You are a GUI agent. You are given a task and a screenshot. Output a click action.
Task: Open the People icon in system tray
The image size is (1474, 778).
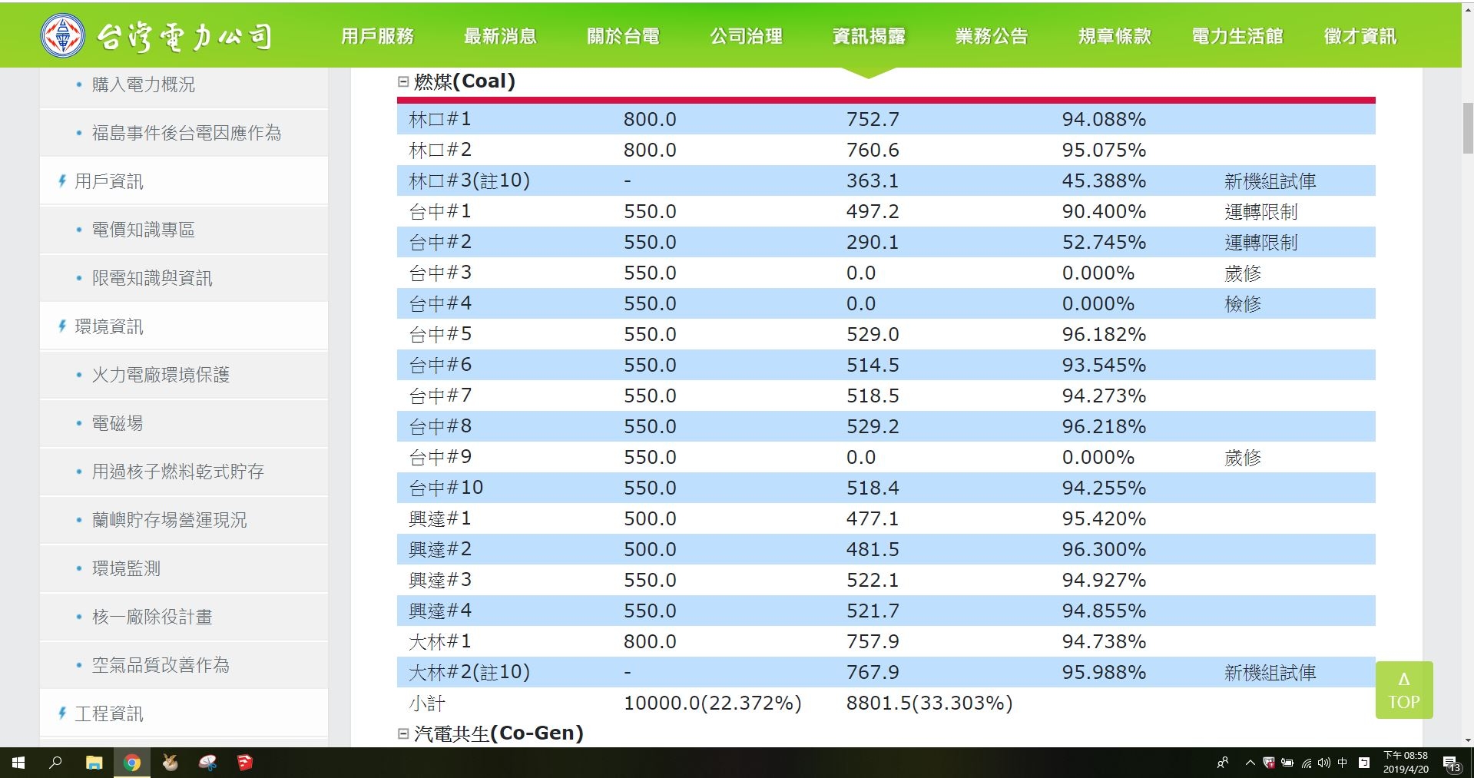tap(1223, 763)
